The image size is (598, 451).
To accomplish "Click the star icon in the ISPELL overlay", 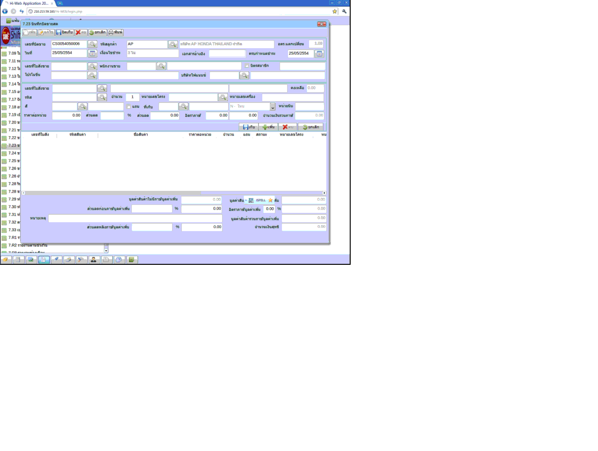I will (270, 200).
